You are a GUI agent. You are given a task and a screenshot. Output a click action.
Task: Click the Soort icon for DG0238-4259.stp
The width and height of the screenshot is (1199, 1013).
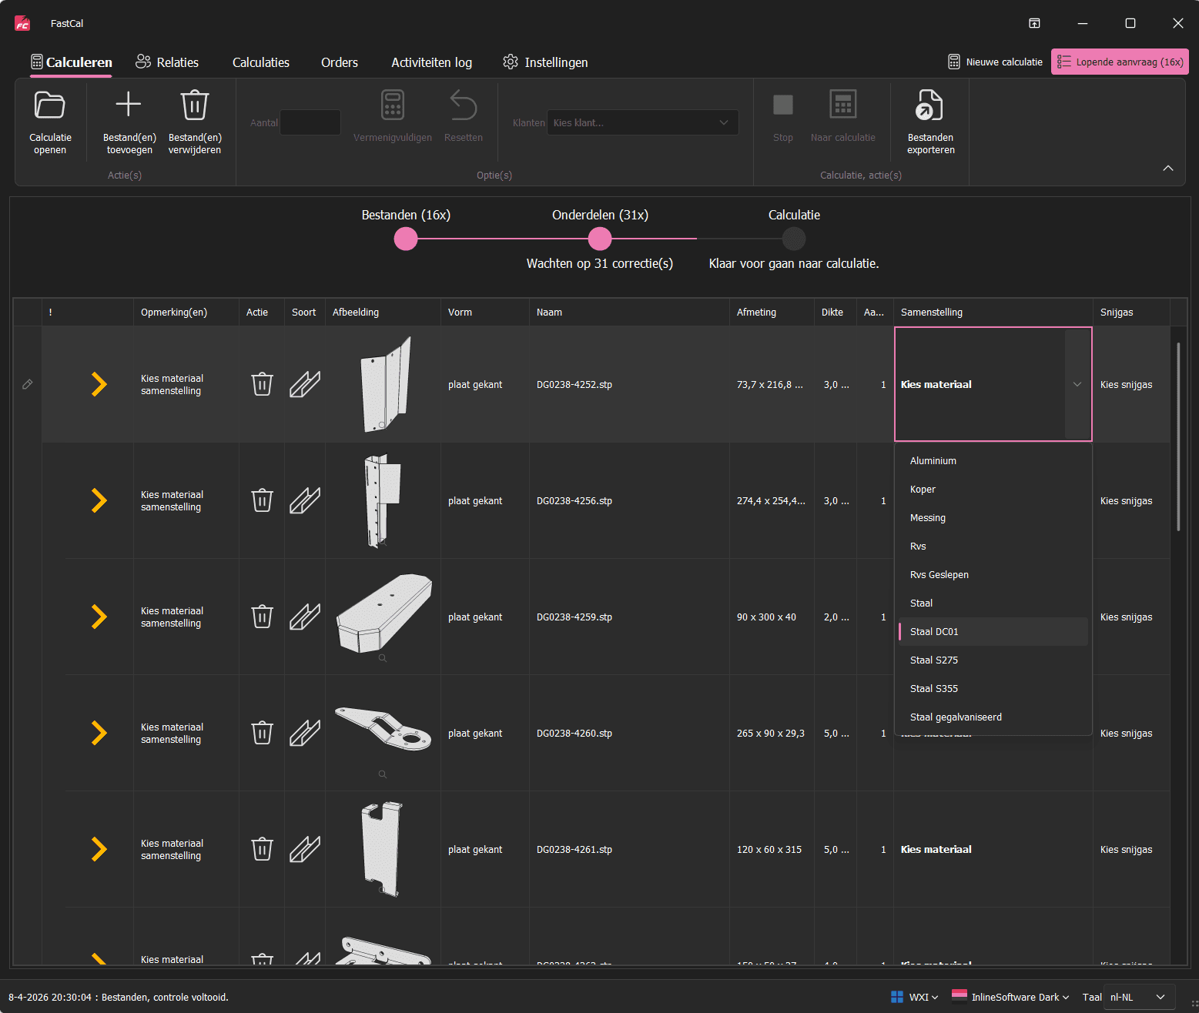coord(304,617)
